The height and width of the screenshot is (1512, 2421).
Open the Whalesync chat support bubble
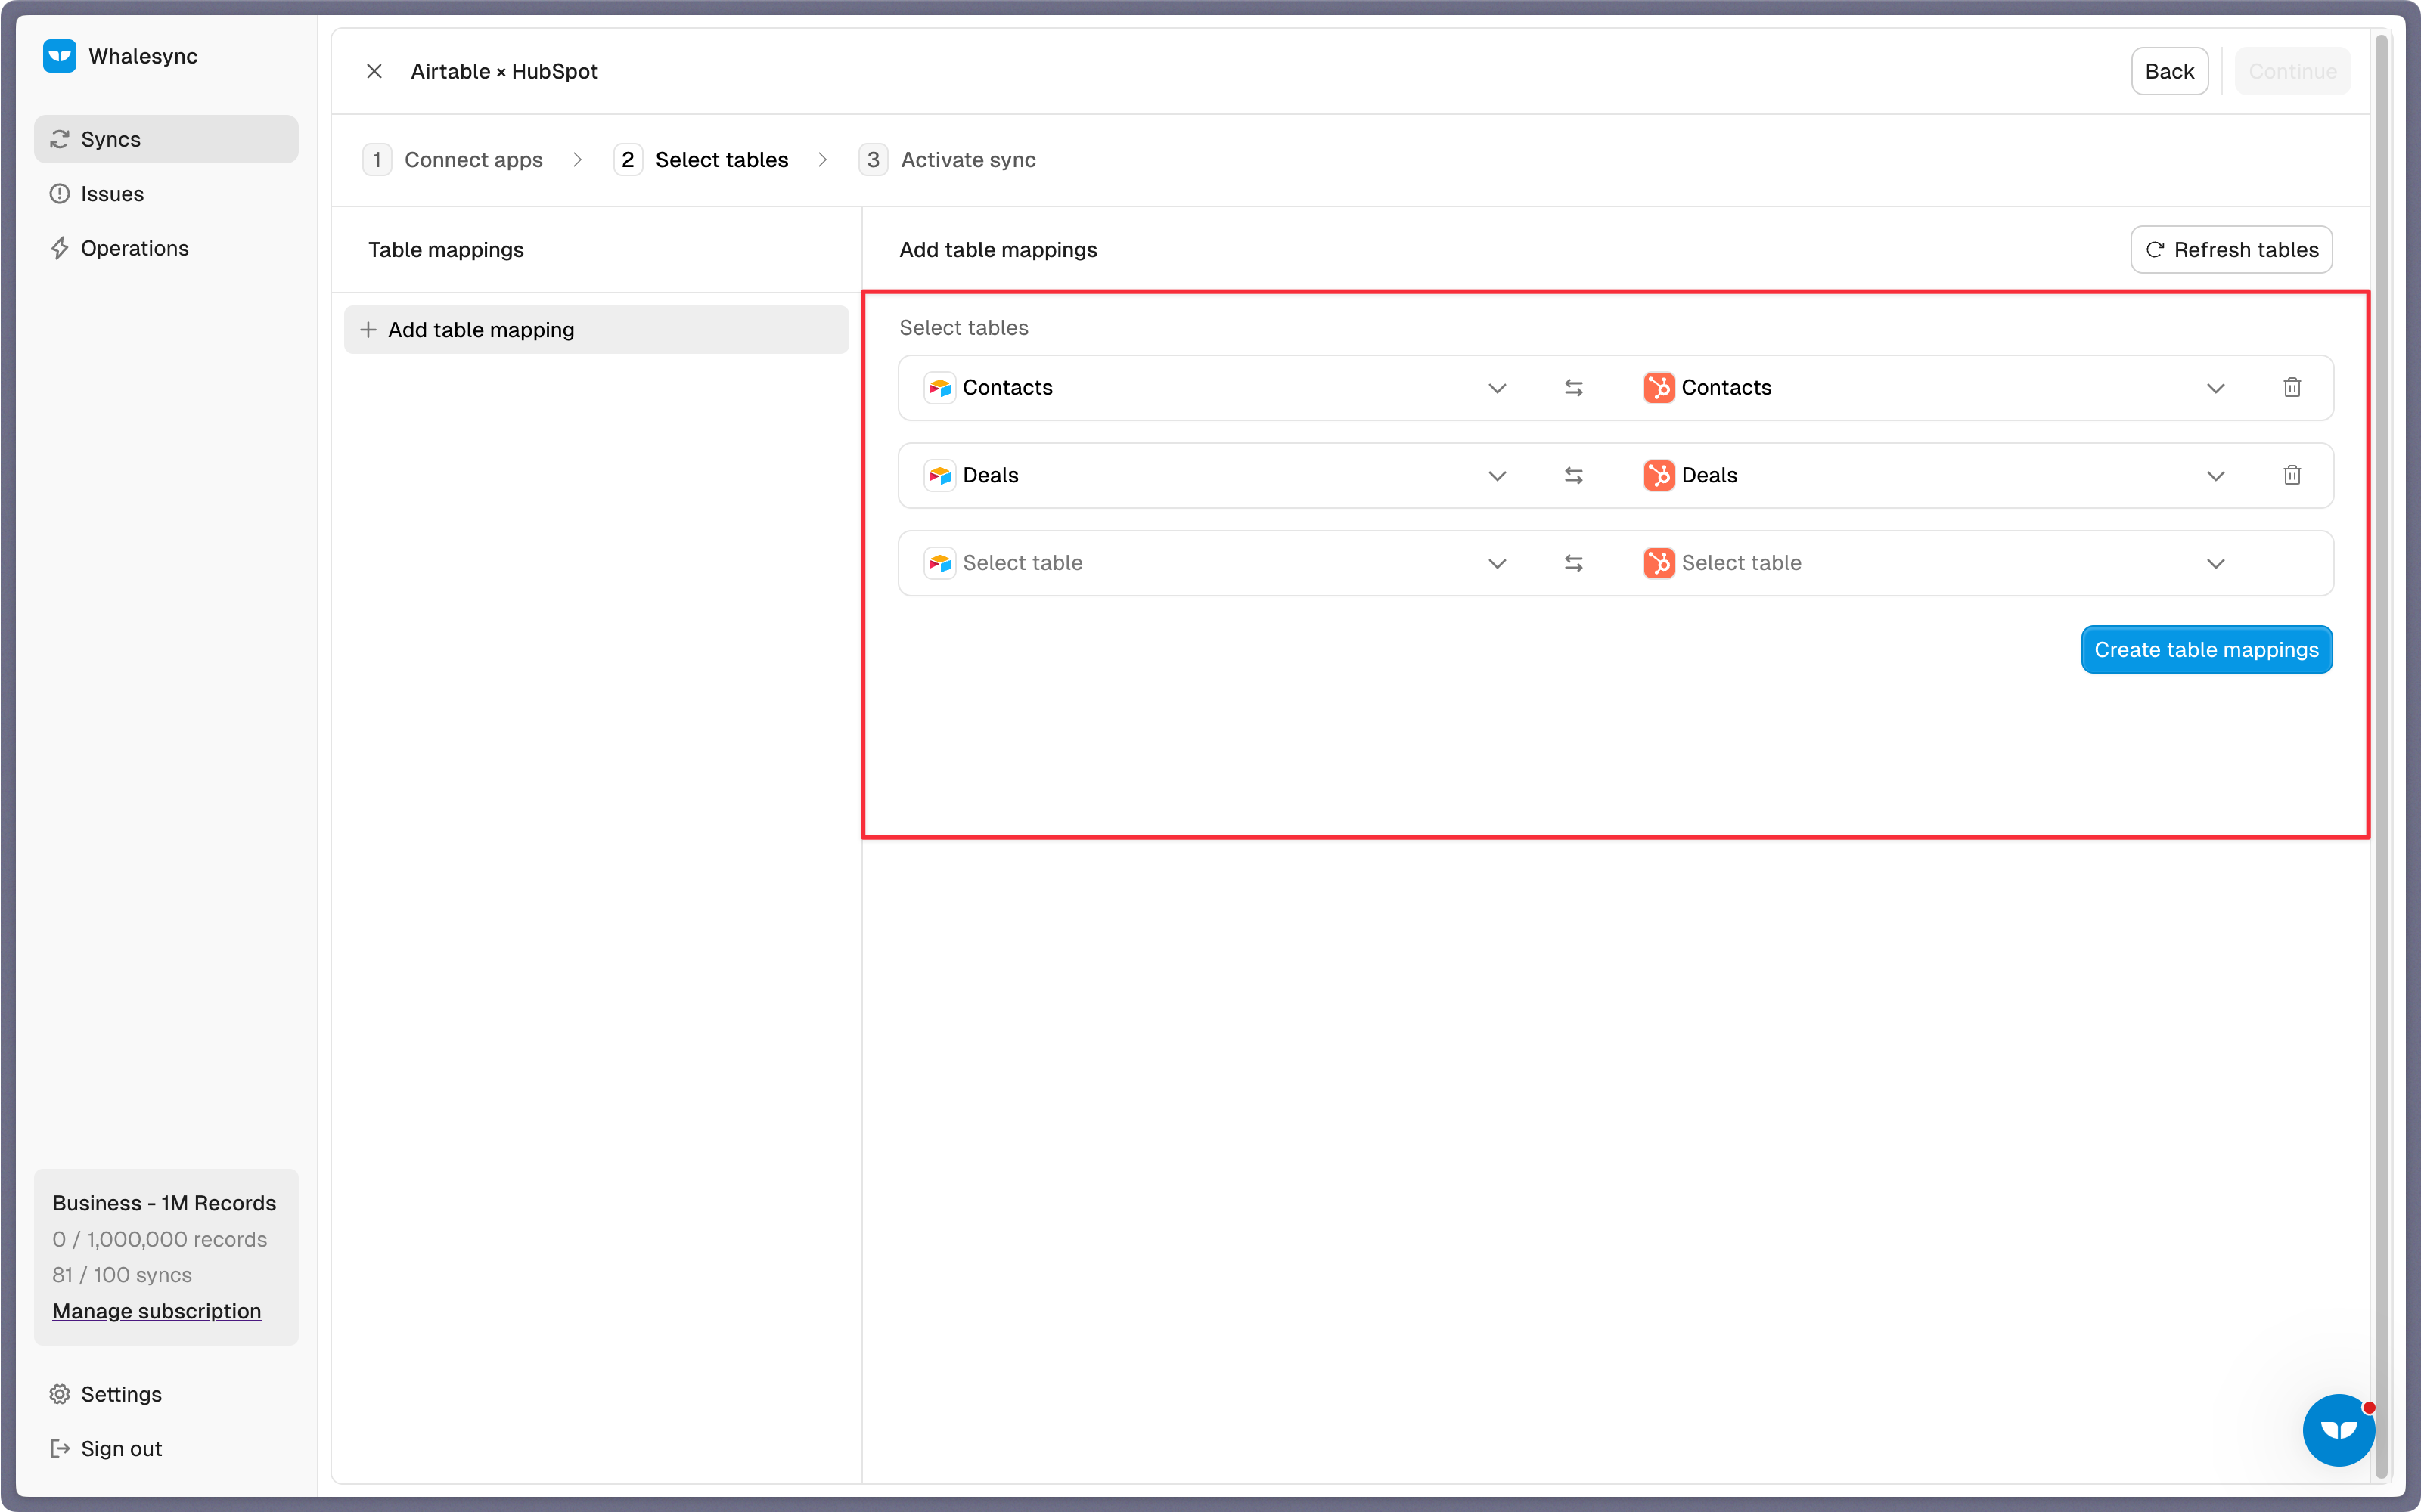pos(2339,1430)
